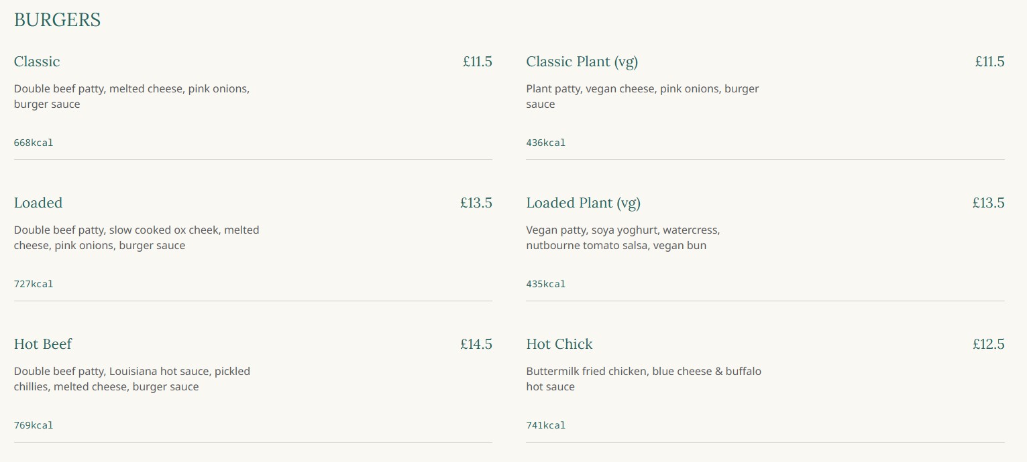Viewport: 1027px width, 462px height.
Task: Click the 668kcal calorie label
Action: pyautogui.click(x=34, y=143)
